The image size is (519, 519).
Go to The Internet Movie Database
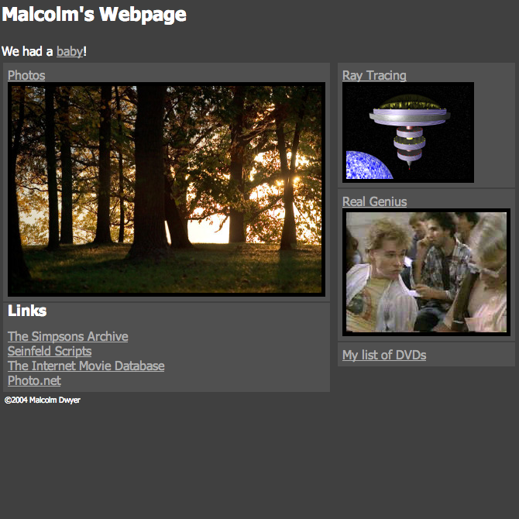pos(86,366)
